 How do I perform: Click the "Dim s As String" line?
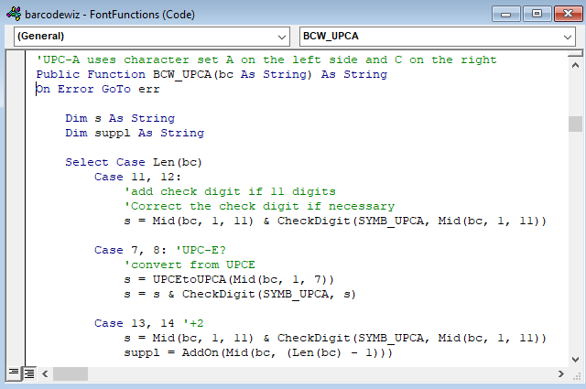[x=120, y=118]
